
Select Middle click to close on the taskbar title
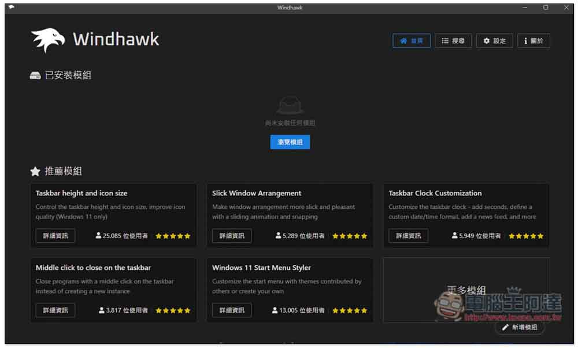(93, 268)
